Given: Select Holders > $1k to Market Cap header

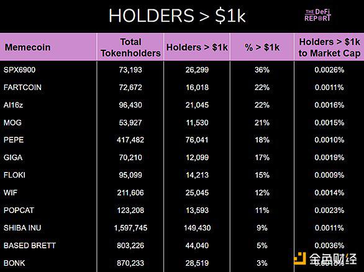Looking at the screenshot, I should tap(329, 47).
